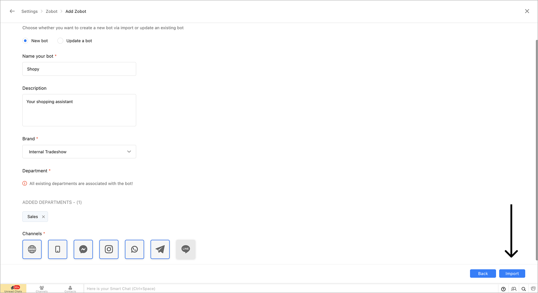Click the bot name input field
This screenshot has width=538, height=293.
point(79,69)
